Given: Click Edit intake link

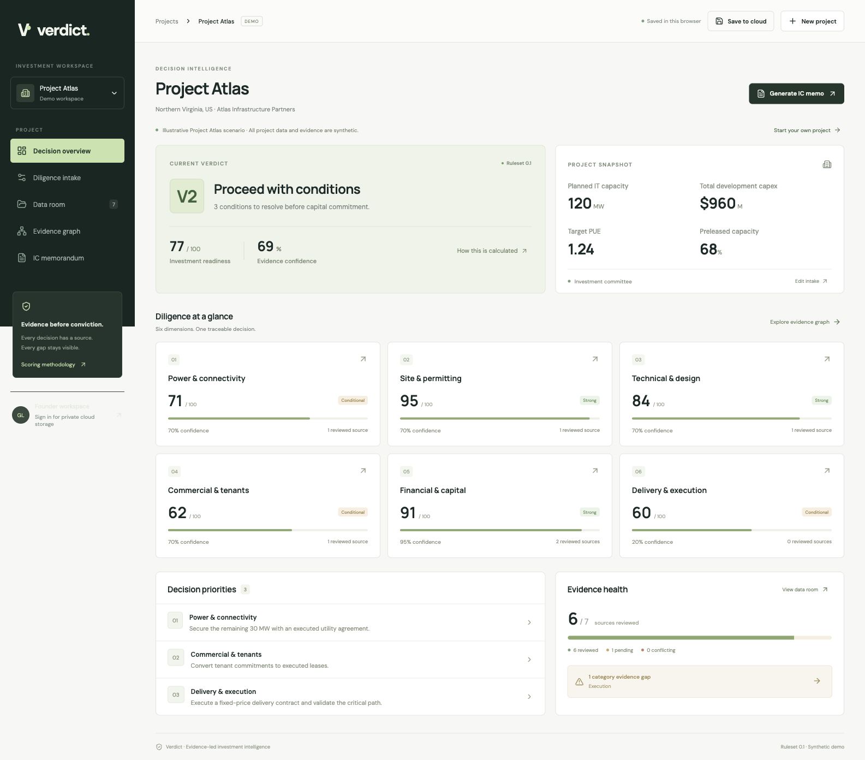Looking at the screenshot, I should [811, 281].
